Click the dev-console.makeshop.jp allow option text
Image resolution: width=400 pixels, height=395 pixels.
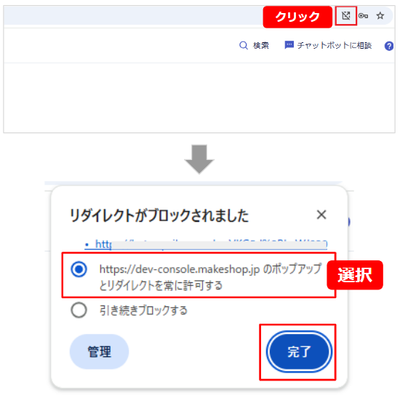click(x=210, y=277)
